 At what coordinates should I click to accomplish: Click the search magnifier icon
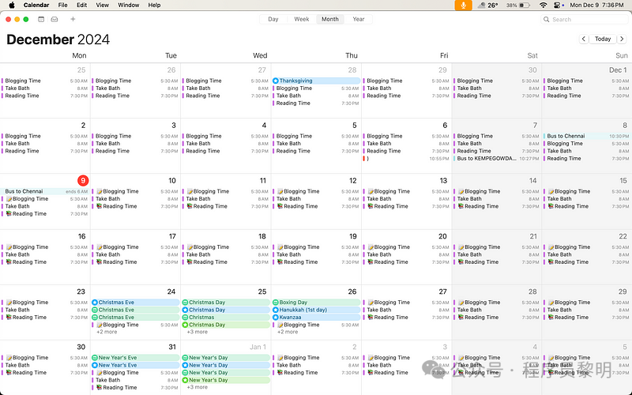[x=547, y=19]
